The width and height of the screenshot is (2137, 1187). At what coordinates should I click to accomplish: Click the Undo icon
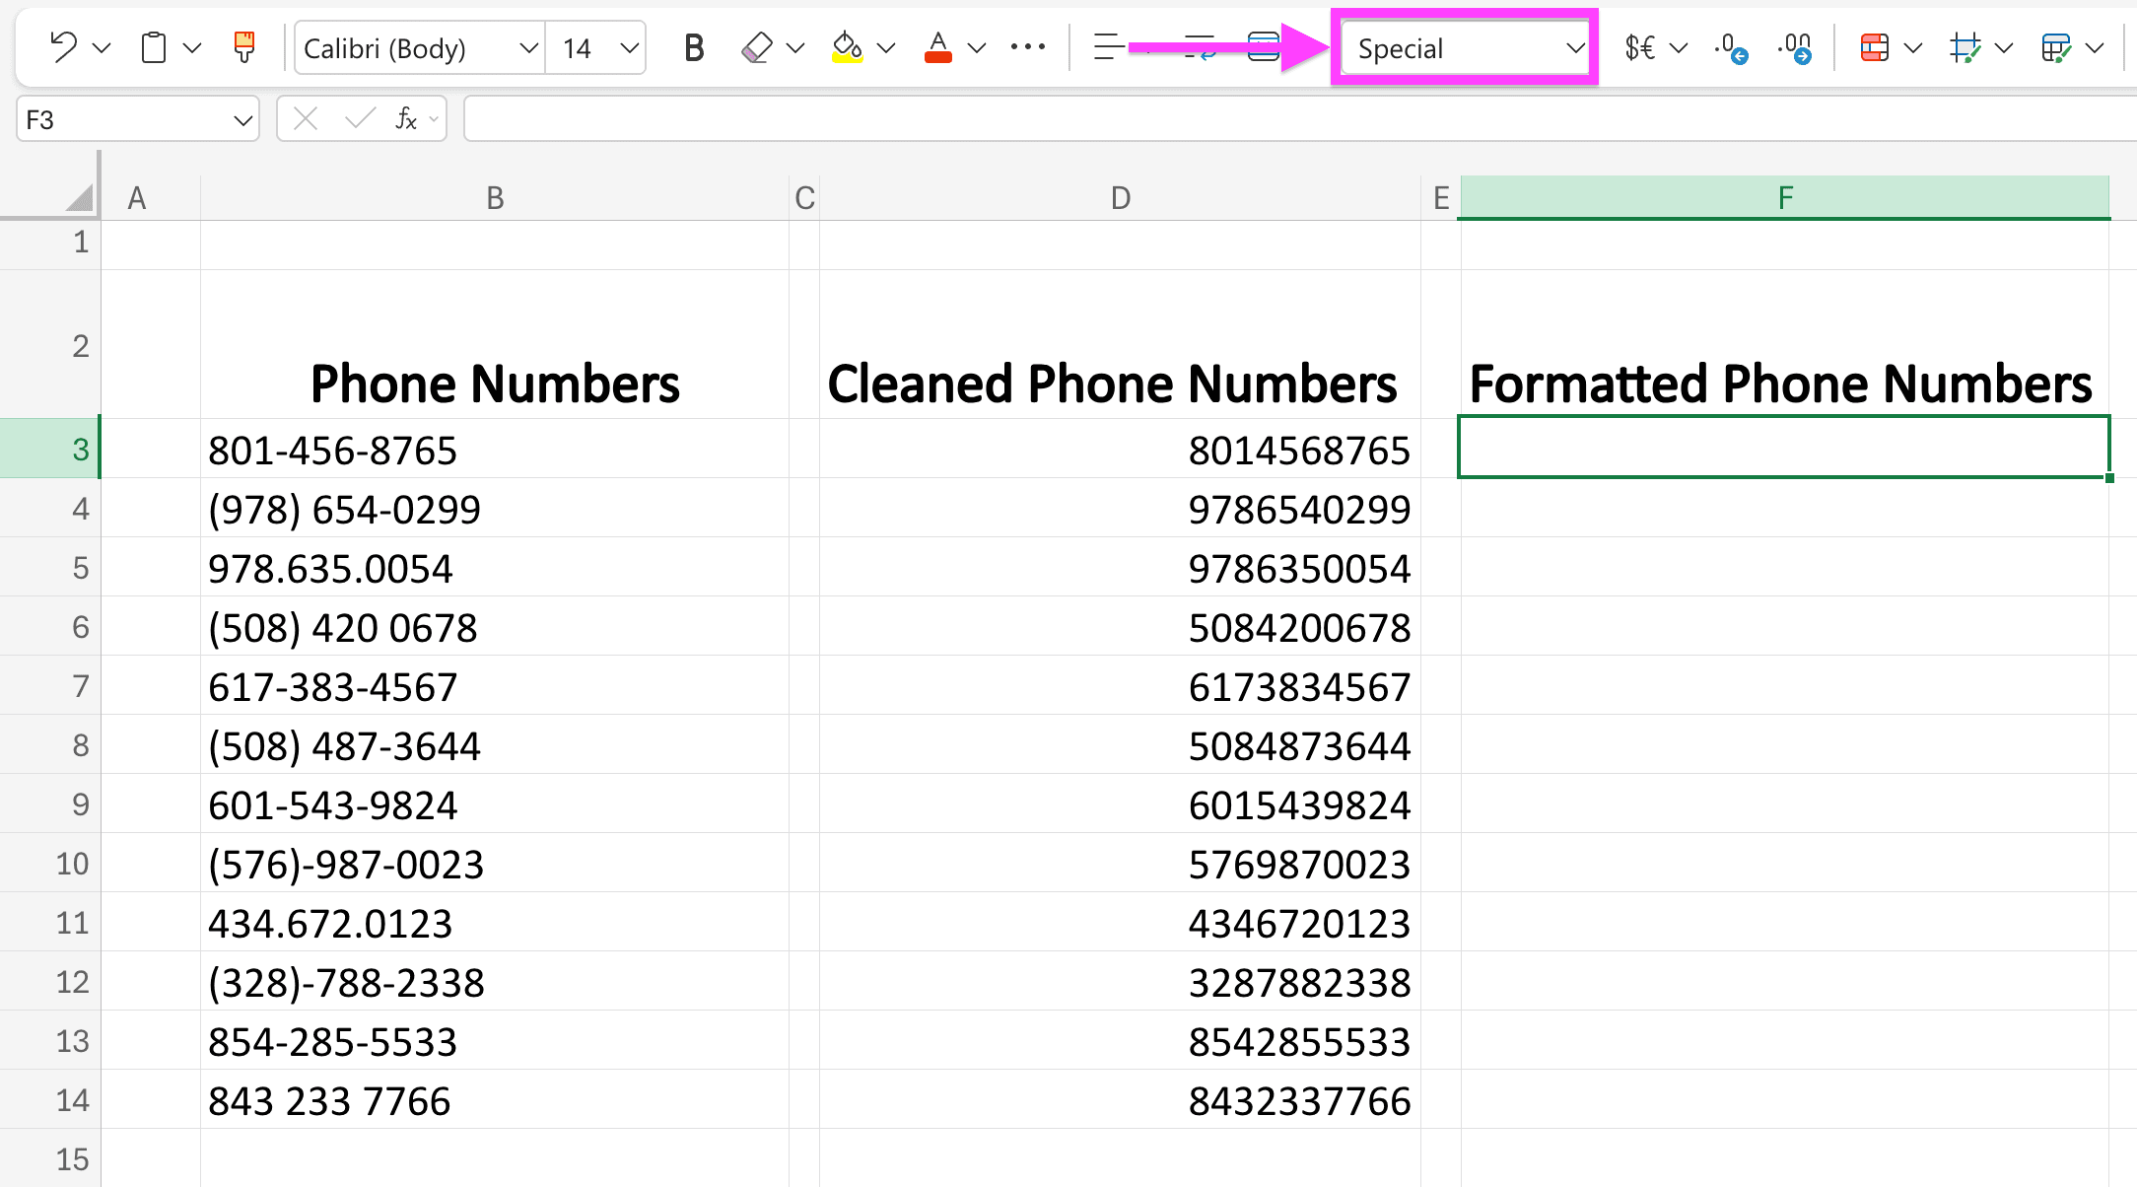click(64, 46)
